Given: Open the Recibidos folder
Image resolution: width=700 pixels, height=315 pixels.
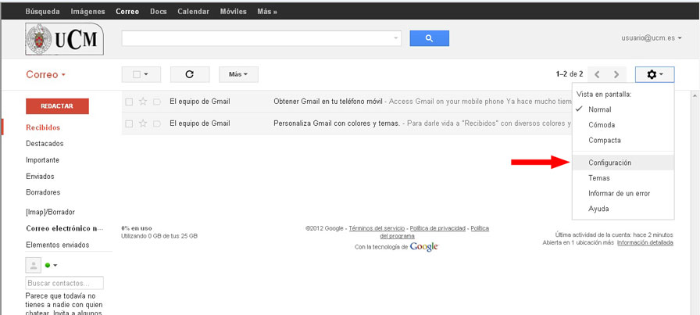Looking at the screenshot, I should click(43, 127).
